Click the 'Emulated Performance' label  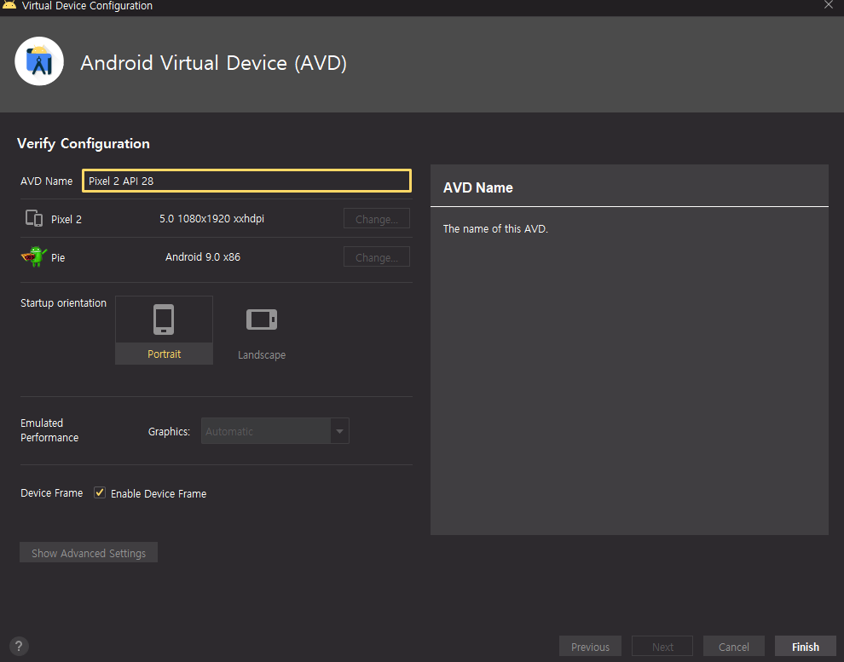pyautogui.click(x=49, y=430)
